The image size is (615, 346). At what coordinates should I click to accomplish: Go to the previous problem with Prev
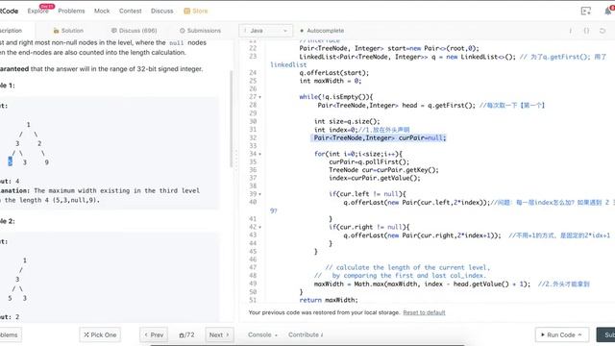154,335
